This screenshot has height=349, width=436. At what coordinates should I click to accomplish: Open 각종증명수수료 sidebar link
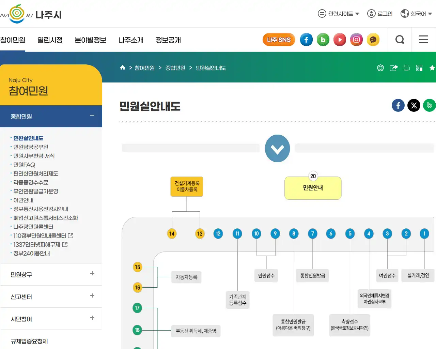(x=31, y=182)
